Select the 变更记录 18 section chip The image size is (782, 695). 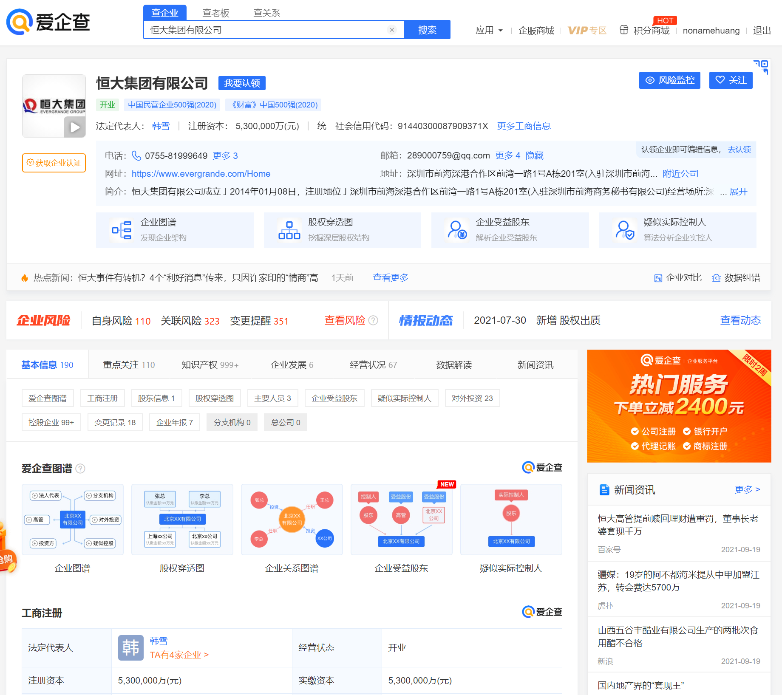click(x=115, y=422)
